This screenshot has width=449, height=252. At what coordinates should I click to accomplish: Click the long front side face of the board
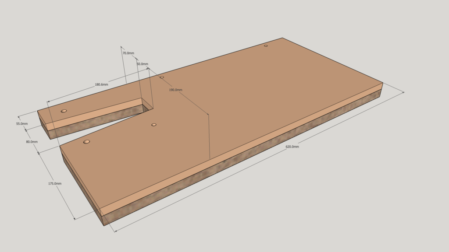[x=241, y=157]
